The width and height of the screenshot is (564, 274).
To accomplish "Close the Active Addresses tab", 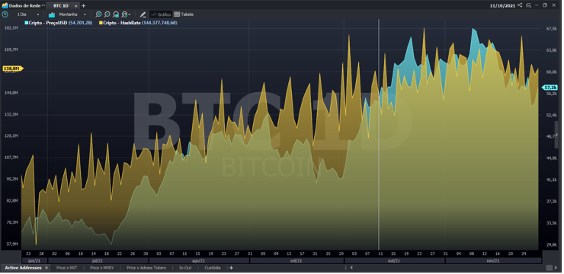I will click(x=46, y=268).
